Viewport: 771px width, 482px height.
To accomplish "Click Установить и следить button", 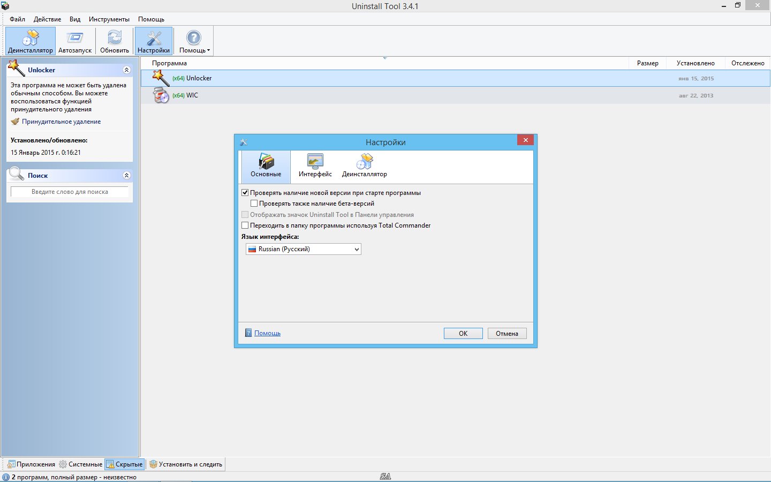I will (186, 464).
